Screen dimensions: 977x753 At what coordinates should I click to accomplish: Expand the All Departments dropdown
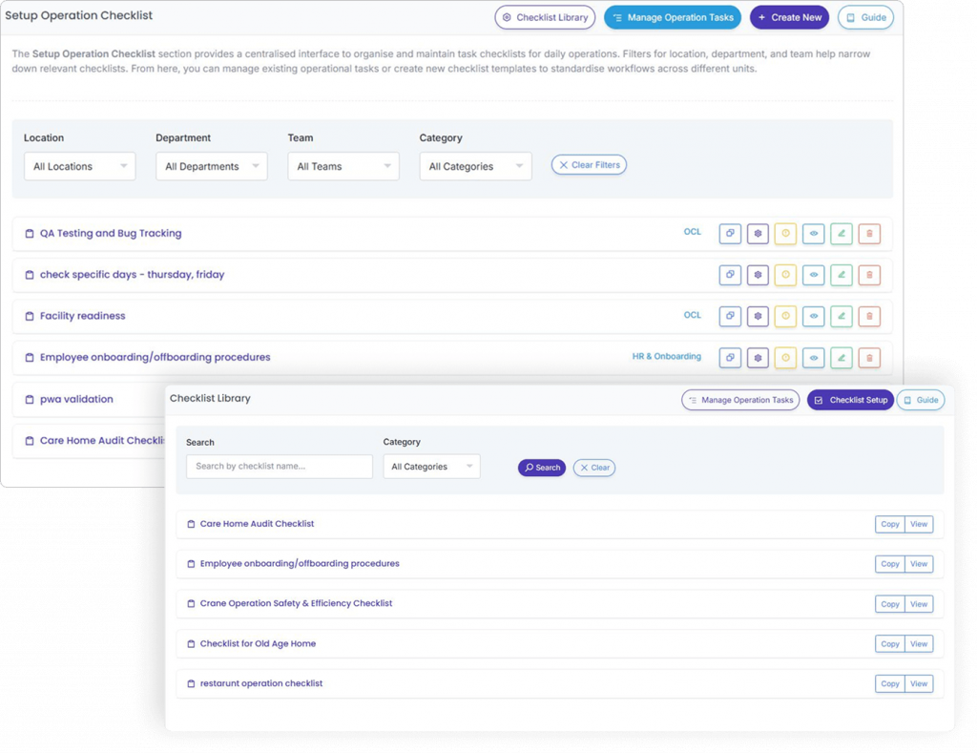pos(212,166)
